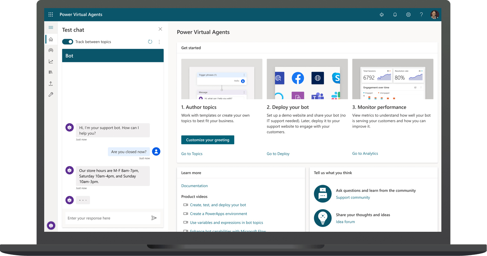
Task: Close the Test chat panel
Action: (160, 29)
